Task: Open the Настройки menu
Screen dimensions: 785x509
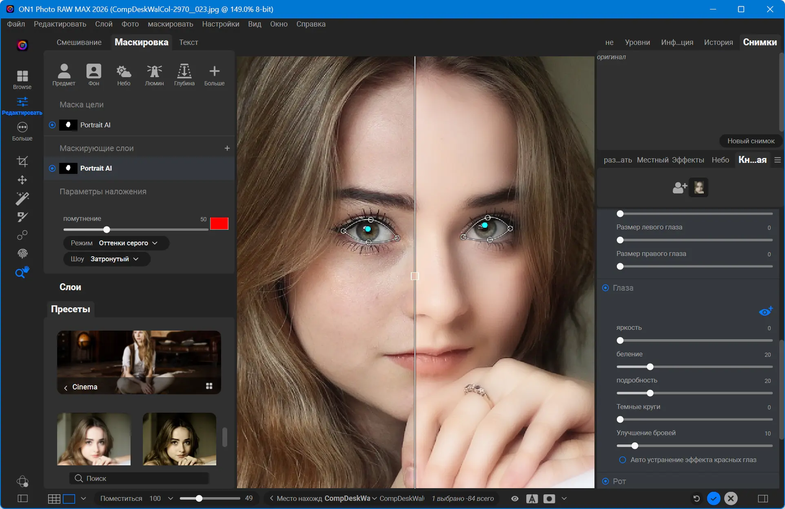Action: click(x=220, y=24)
